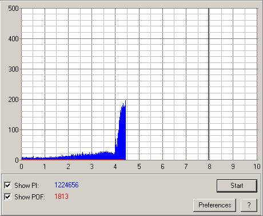Click the 100 label on vertical axis
The height and width of the screenshot is (216, 263).
pyautogui.click(x=13, y=130)
